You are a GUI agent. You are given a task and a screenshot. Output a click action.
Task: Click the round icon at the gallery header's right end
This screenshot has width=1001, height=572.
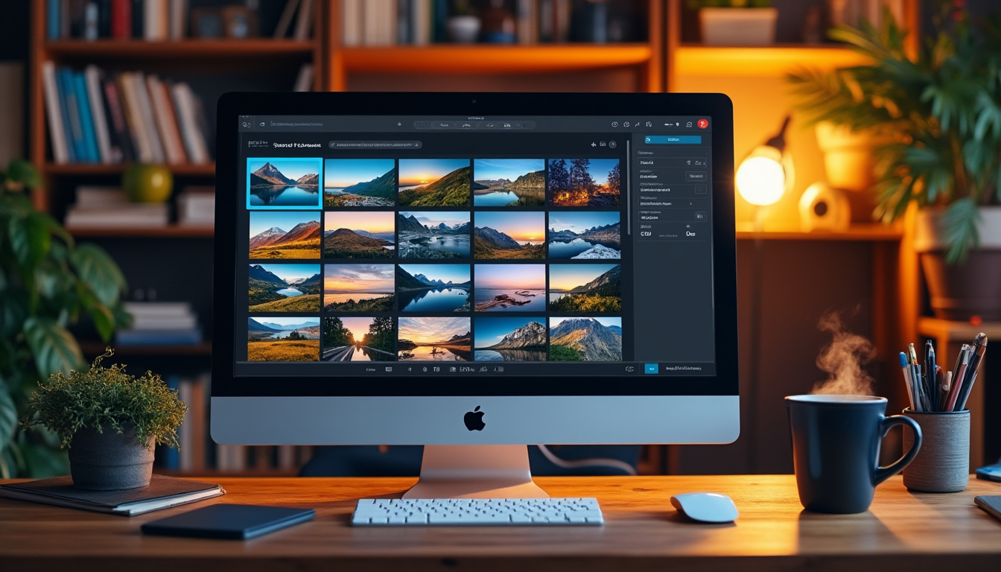pyautogui.click(x=613, y=144)
